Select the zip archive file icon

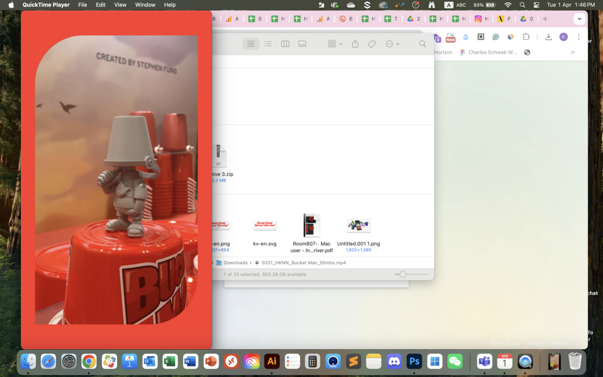[x=219, y=156]
